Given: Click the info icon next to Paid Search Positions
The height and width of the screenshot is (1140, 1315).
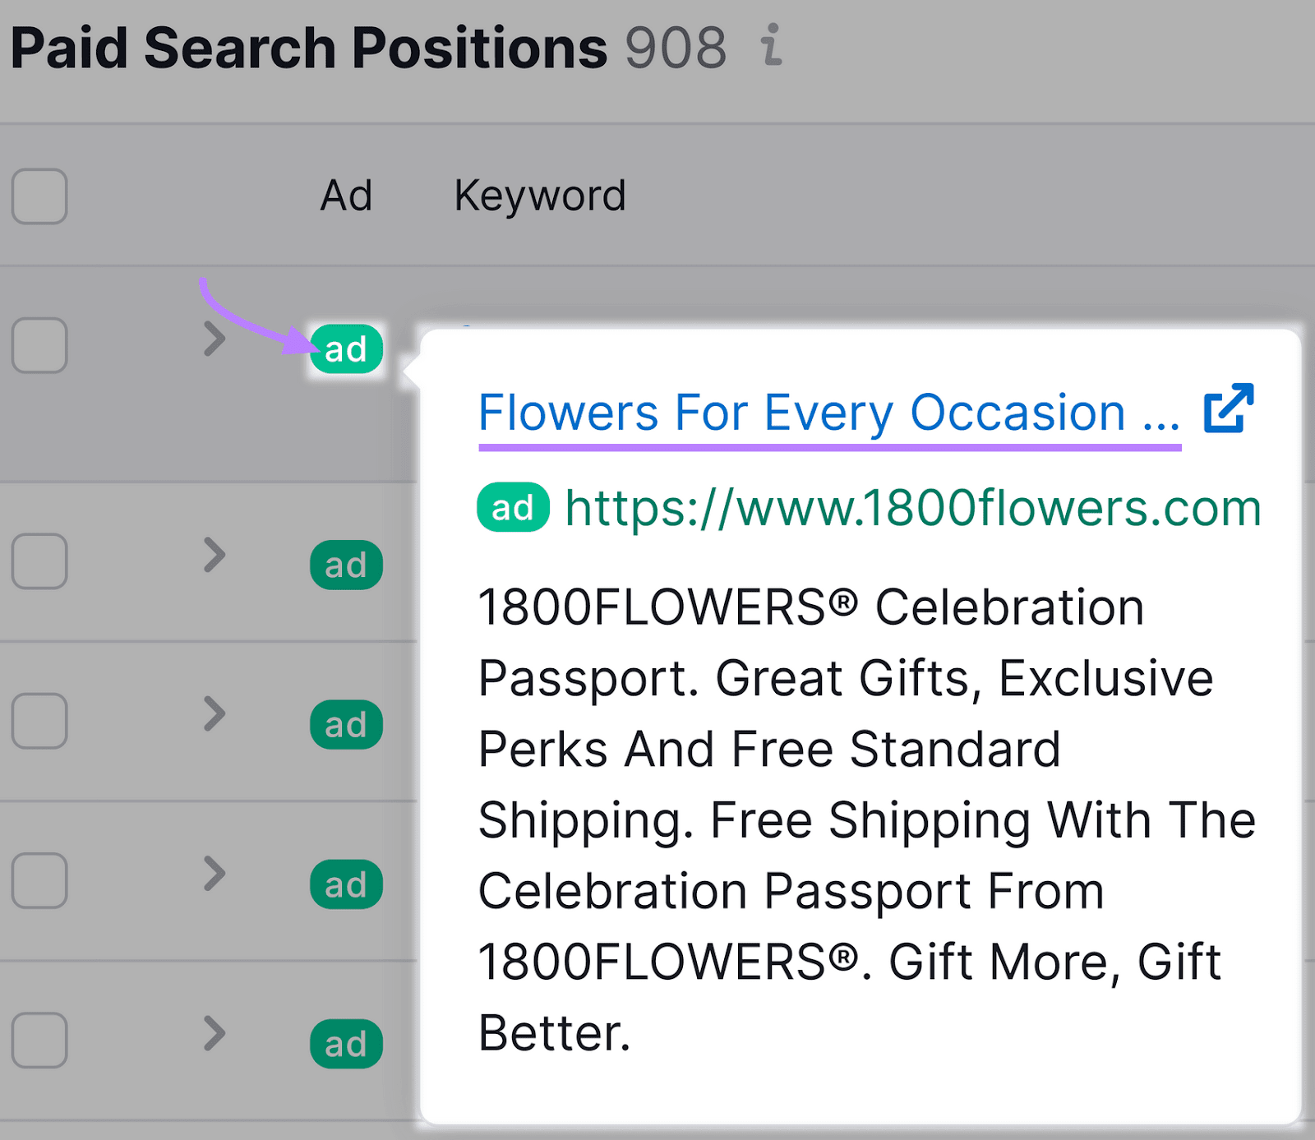Looking at the screenshot, I should pos(770,47).
